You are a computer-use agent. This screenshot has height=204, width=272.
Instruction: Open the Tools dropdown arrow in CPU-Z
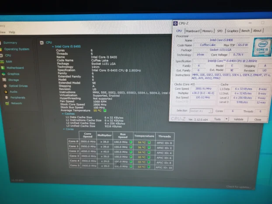[227, 119]
